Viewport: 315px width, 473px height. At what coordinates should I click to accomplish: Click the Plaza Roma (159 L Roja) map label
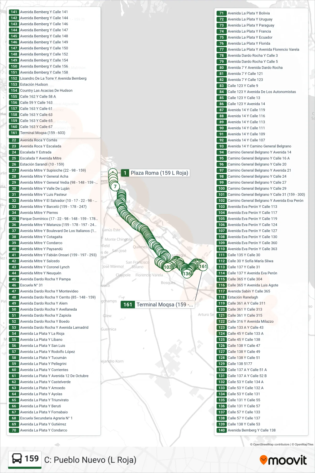pos(155,173)
